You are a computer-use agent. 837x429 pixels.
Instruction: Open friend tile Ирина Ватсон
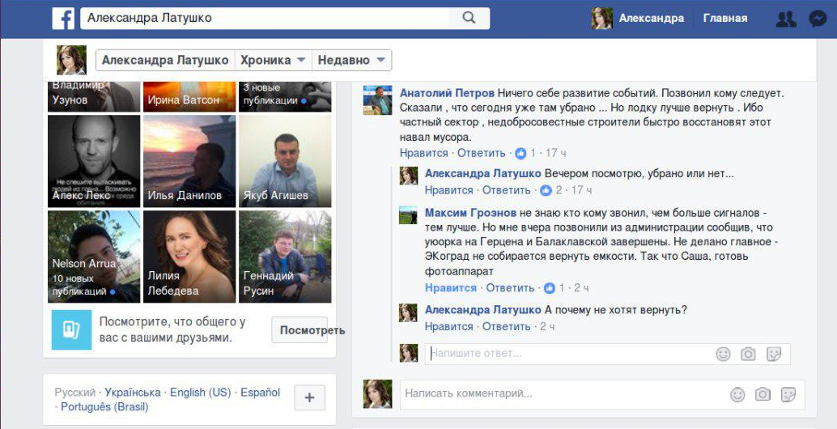[189, 96]
